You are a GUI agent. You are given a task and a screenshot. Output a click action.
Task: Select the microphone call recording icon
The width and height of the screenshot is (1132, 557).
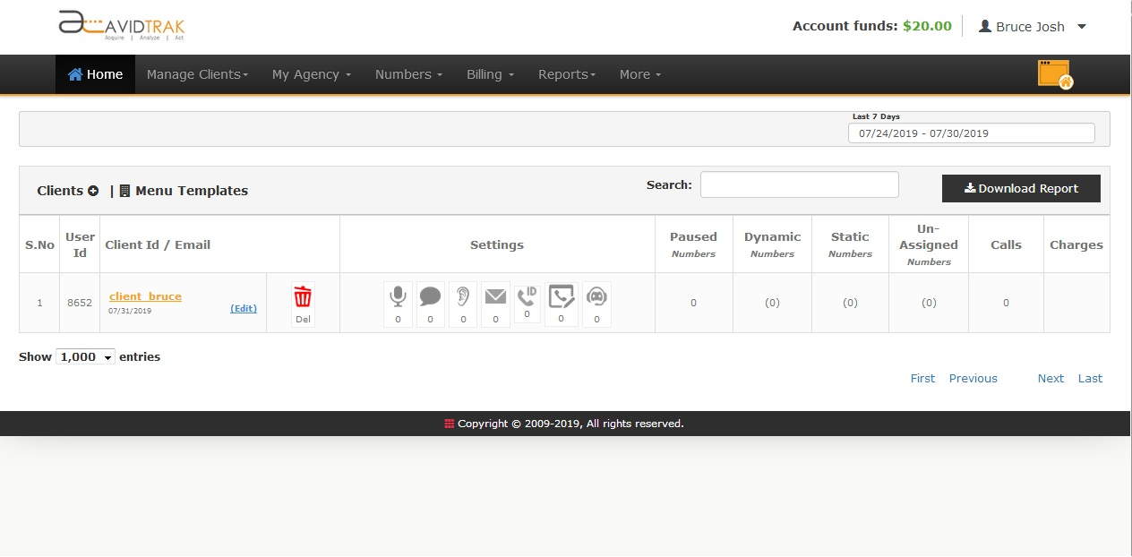[x=398, y=297]
